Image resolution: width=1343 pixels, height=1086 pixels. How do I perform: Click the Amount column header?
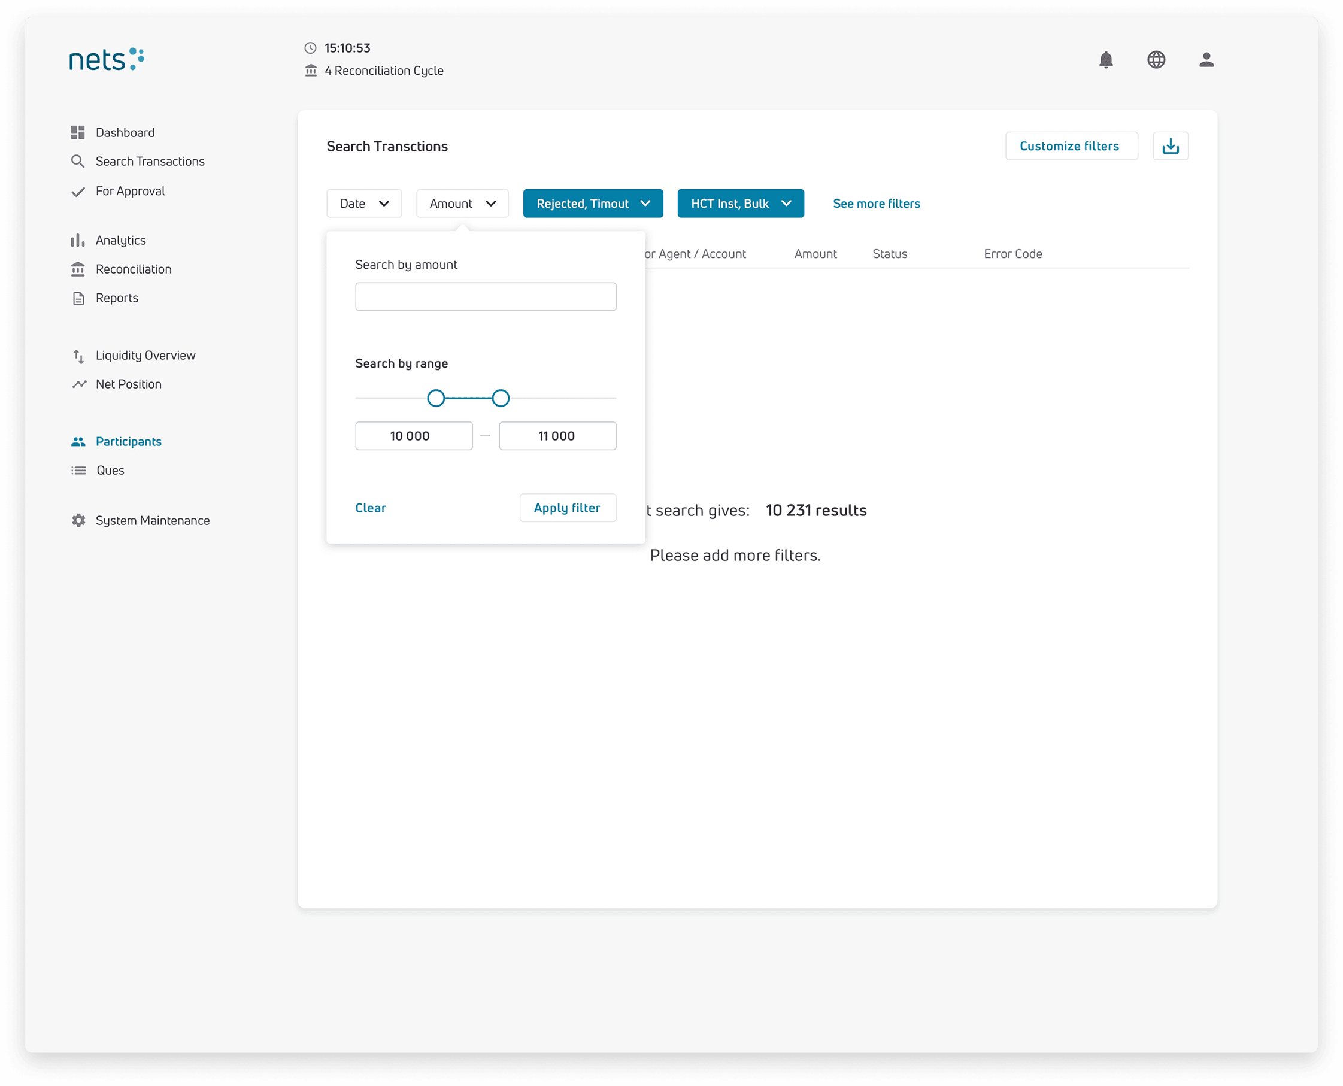coord(815,254)
